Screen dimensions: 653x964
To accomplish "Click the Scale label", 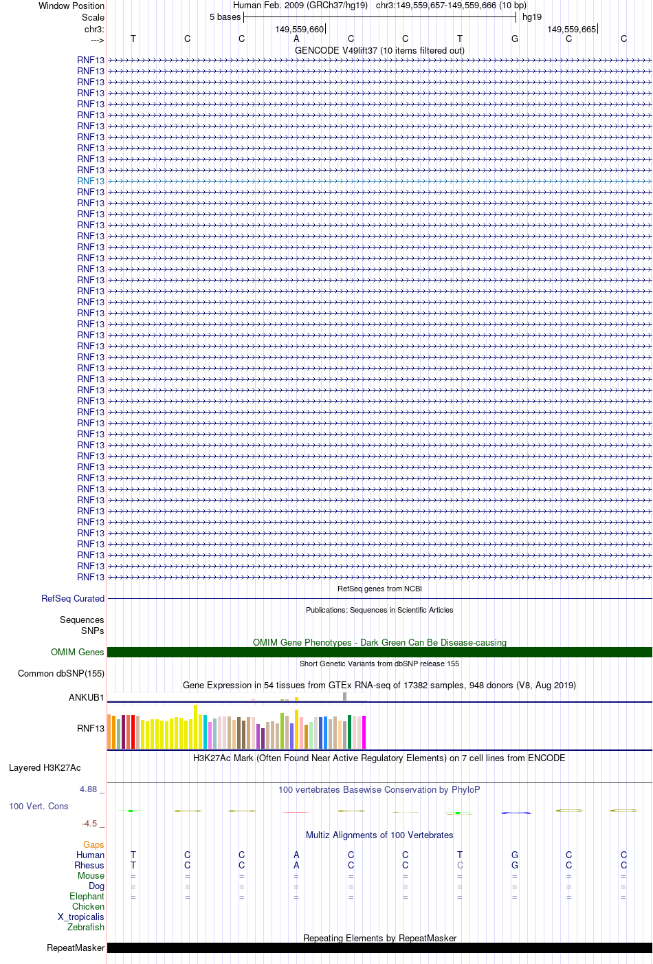I will [93, 17].
